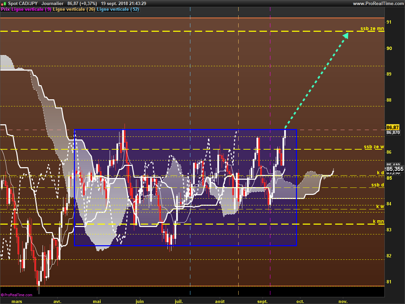Click the k w line label
This screenshot has height=304, width=405.
click(380, 206)
